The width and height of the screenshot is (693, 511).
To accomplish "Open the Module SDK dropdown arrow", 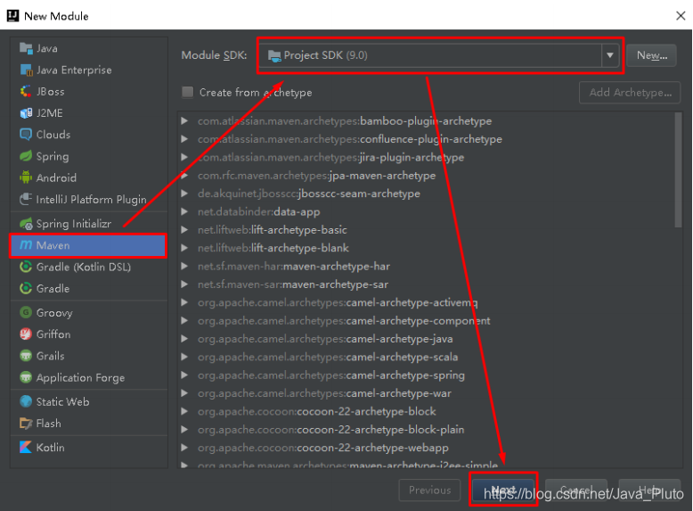I will coord(610,55).
